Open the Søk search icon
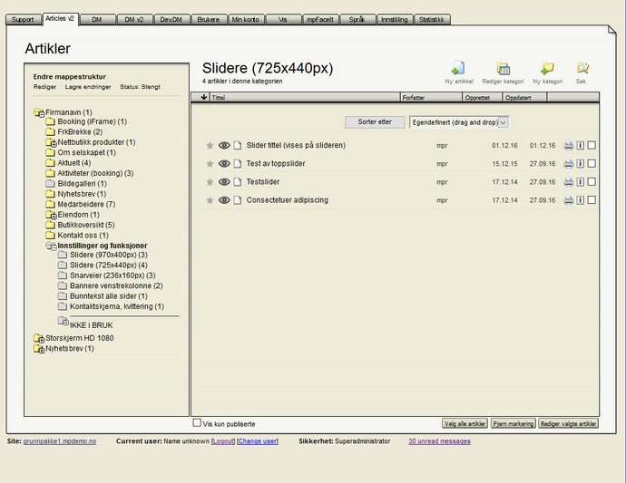626x483 pixels. [582, 69]
